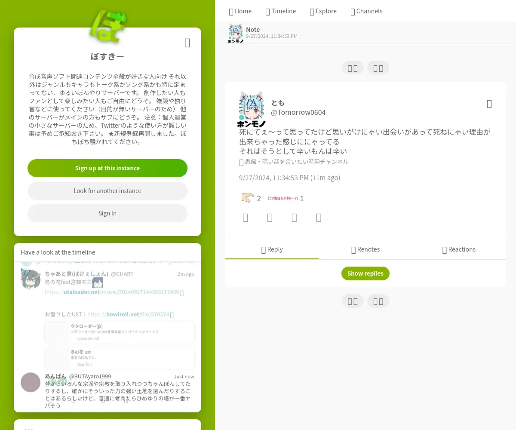Click the Channels icon in the top navigation
516x430 pixels.
(353, 12)
